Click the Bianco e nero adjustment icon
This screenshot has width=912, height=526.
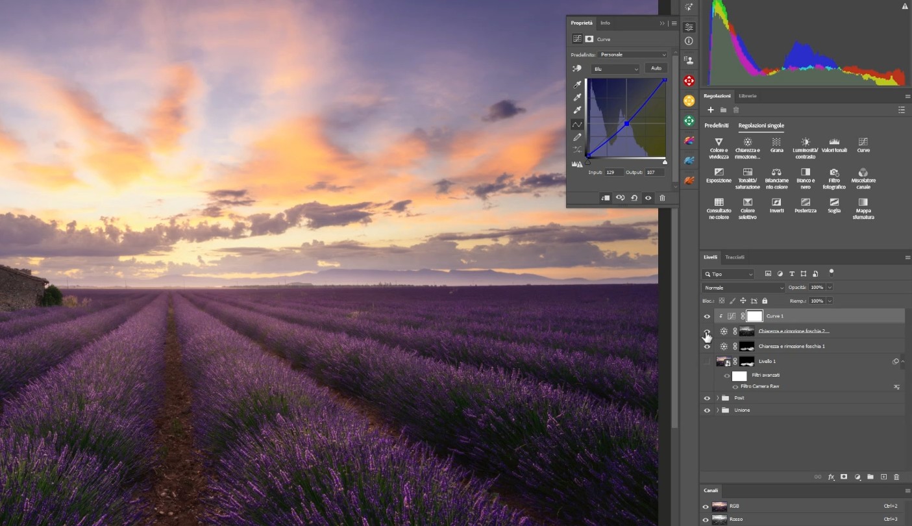coord(805,172)
